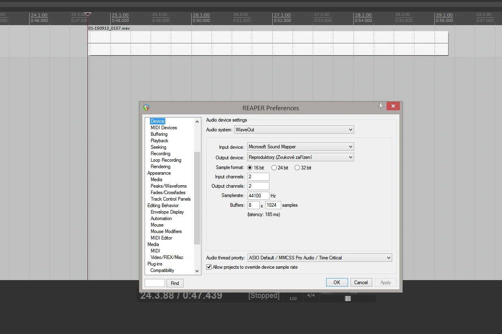Click the Samplerate field showing 44100
This screenshot has height=334, width=502.
[258, 196]
